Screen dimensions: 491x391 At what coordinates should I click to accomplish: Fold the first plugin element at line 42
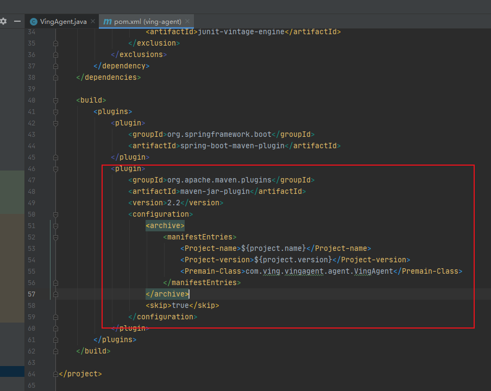click(55, 123)
